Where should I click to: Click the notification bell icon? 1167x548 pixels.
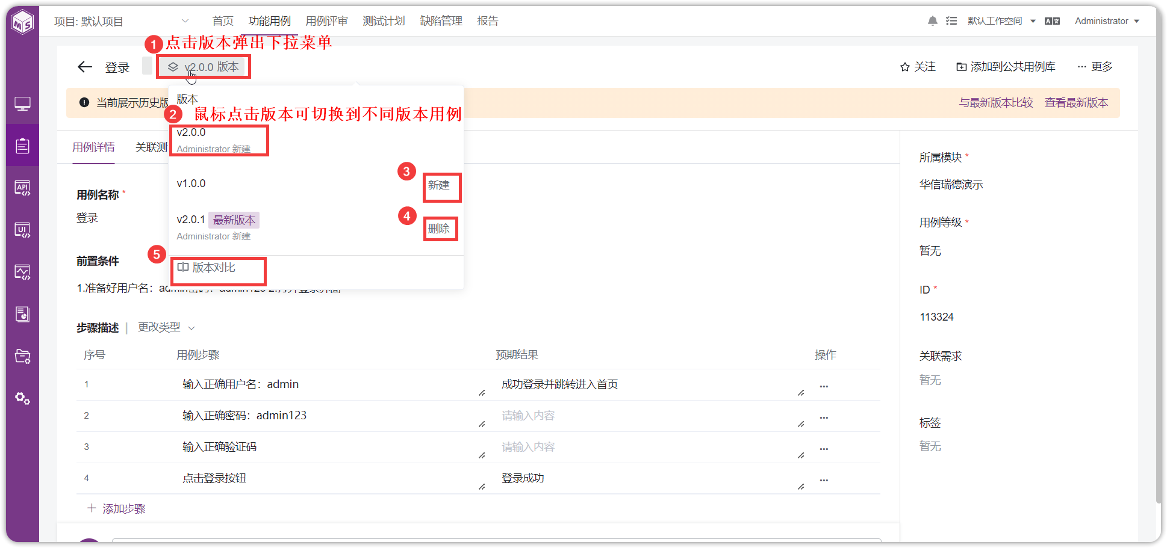click(x=933, y=21)
